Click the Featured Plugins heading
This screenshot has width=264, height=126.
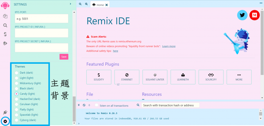103,64
